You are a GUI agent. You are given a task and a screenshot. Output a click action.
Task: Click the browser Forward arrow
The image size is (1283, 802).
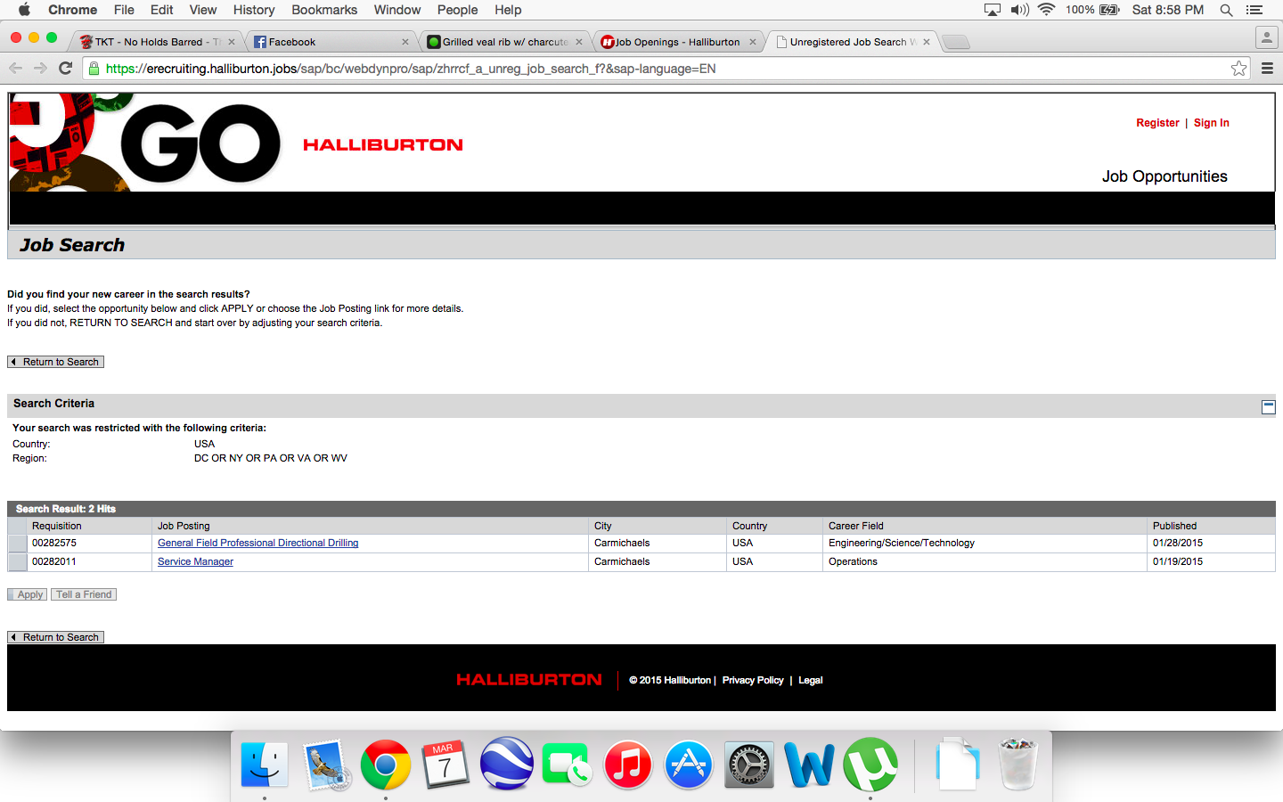click(x=40, y=69)
